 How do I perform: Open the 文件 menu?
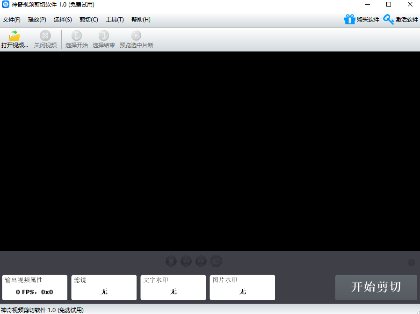tap(12, 19)
